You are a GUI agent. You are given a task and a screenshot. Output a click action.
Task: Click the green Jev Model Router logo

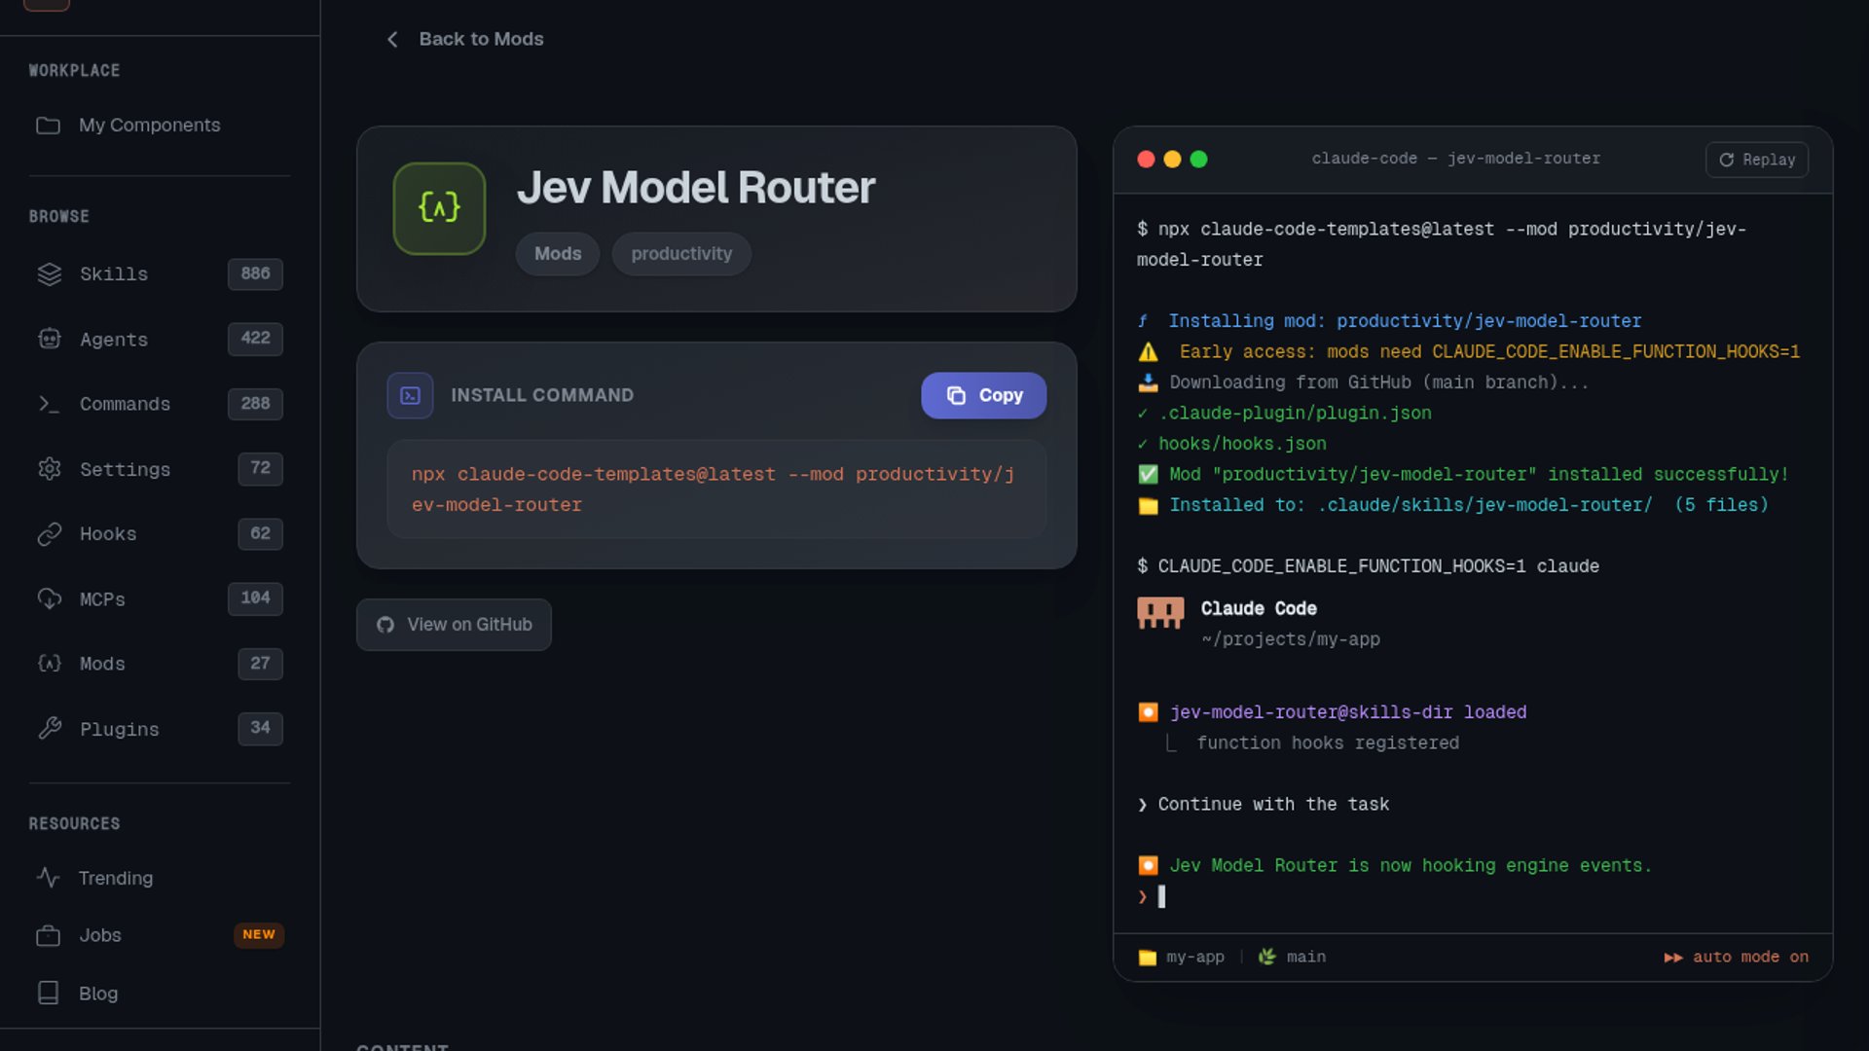pos(439,208)
